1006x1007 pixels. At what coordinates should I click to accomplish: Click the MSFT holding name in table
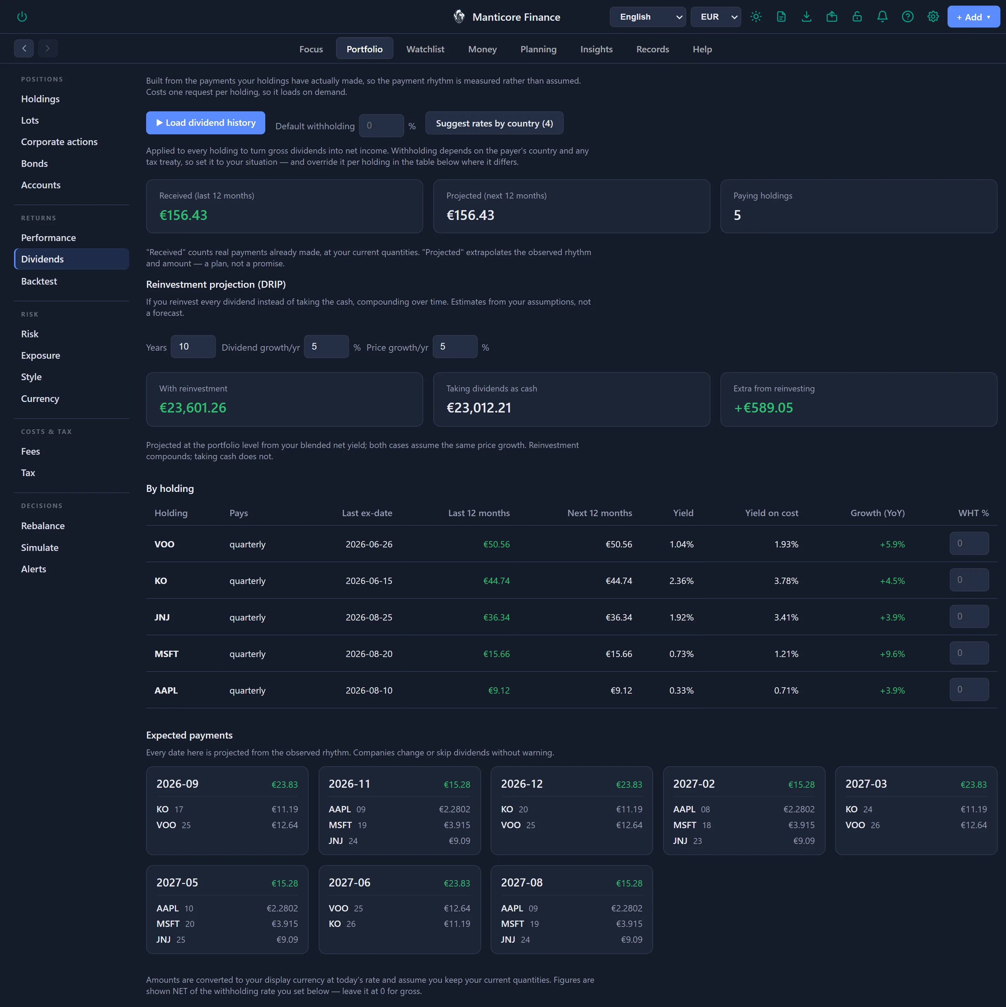pos(166,654)
